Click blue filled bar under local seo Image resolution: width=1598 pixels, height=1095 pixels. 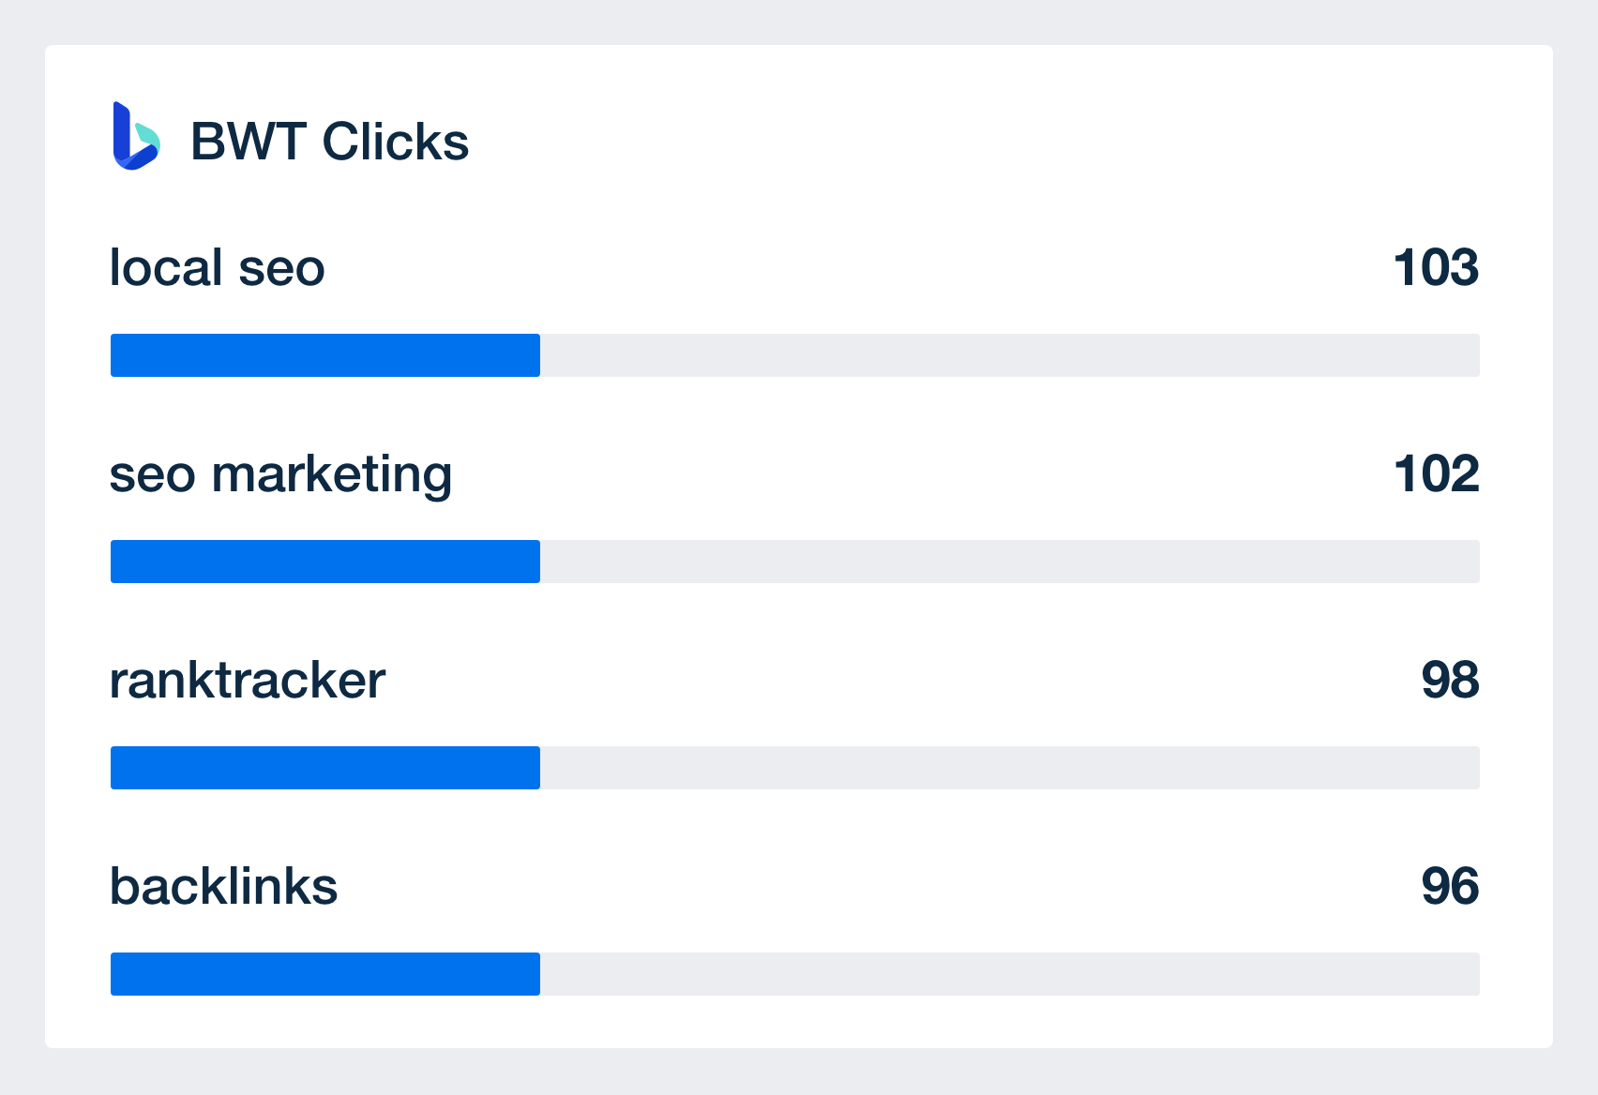(325, 355)
